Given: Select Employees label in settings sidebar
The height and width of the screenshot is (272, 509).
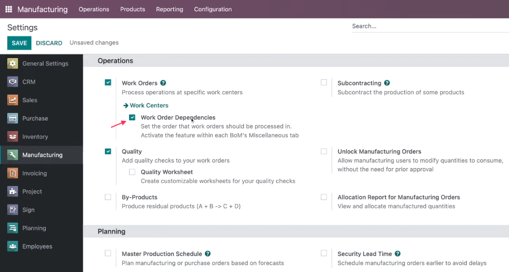Looking at the screenshot, I should [x=38, y=246].
